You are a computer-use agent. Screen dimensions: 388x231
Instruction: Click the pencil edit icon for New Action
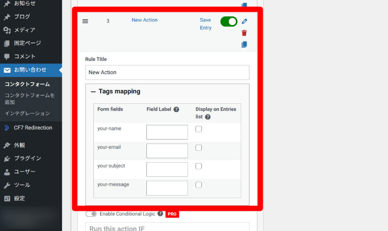pyautogui.click(x=244, y=21)
